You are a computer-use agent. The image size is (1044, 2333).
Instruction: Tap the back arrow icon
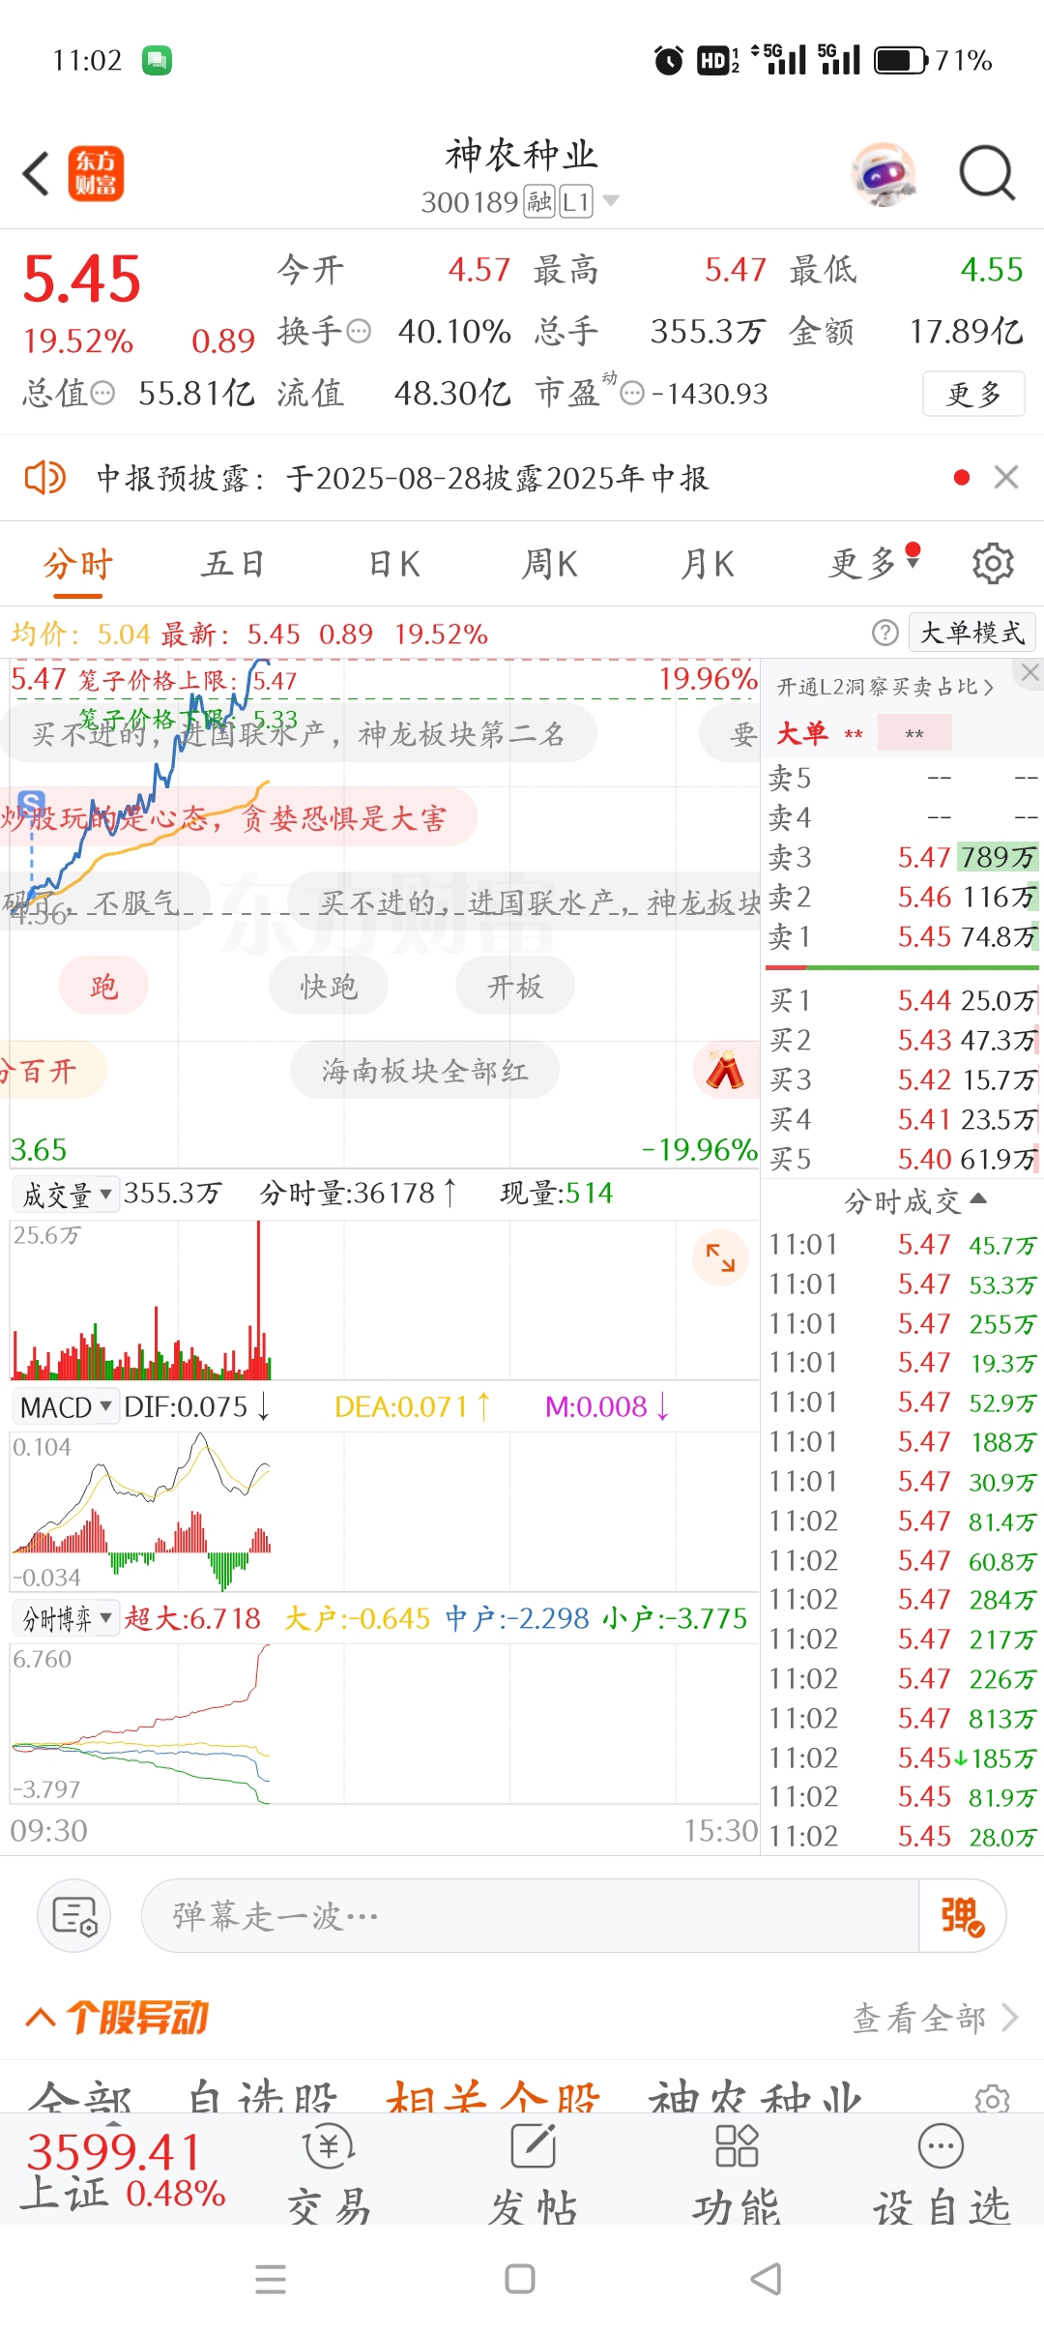pos(36,174)
